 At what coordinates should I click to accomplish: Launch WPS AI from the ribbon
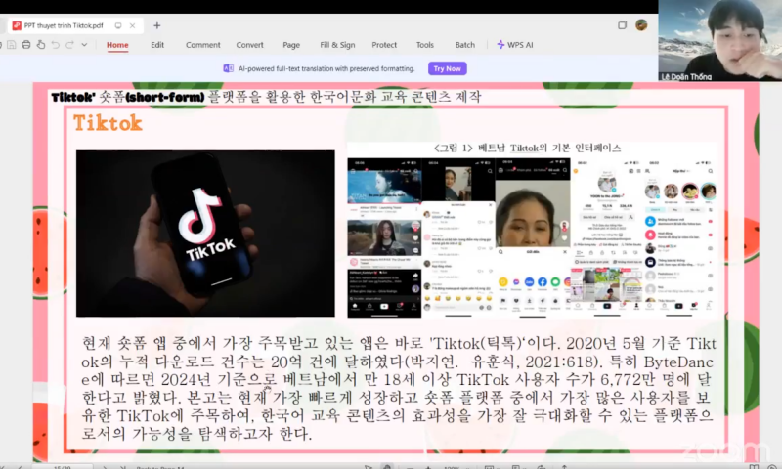point(515,45)
